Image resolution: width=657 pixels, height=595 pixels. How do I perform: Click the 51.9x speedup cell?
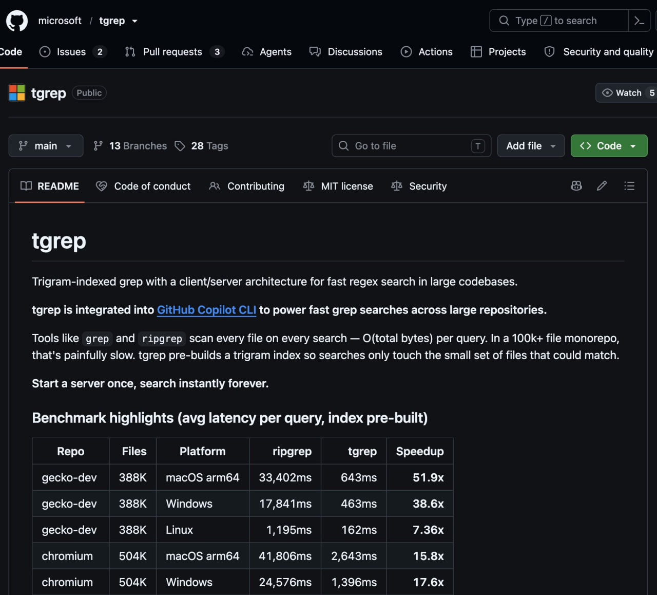[420, 477]
